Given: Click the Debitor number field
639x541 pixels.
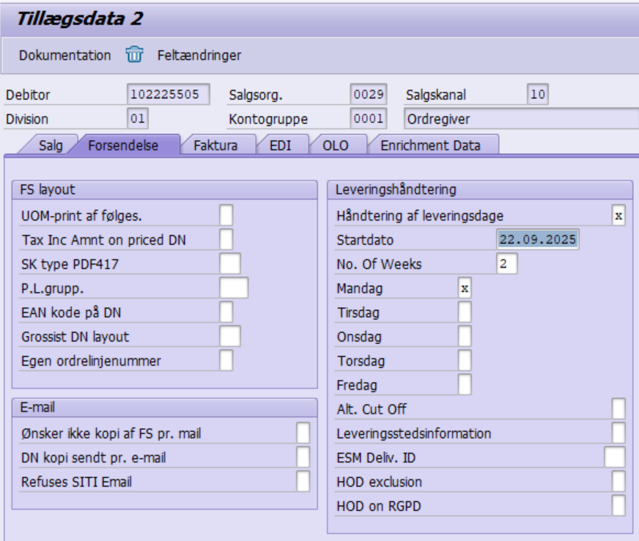Looking at the screenshot, I should (168, 95).
